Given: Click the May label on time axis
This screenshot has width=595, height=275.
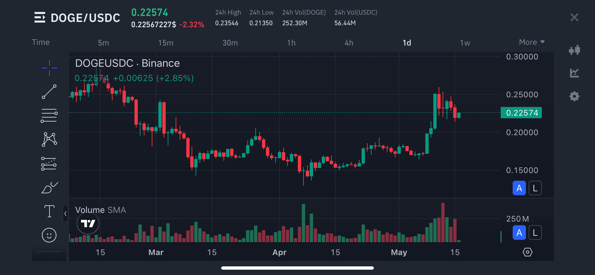Looking at the screenshot, I should [x=399, y=252].
